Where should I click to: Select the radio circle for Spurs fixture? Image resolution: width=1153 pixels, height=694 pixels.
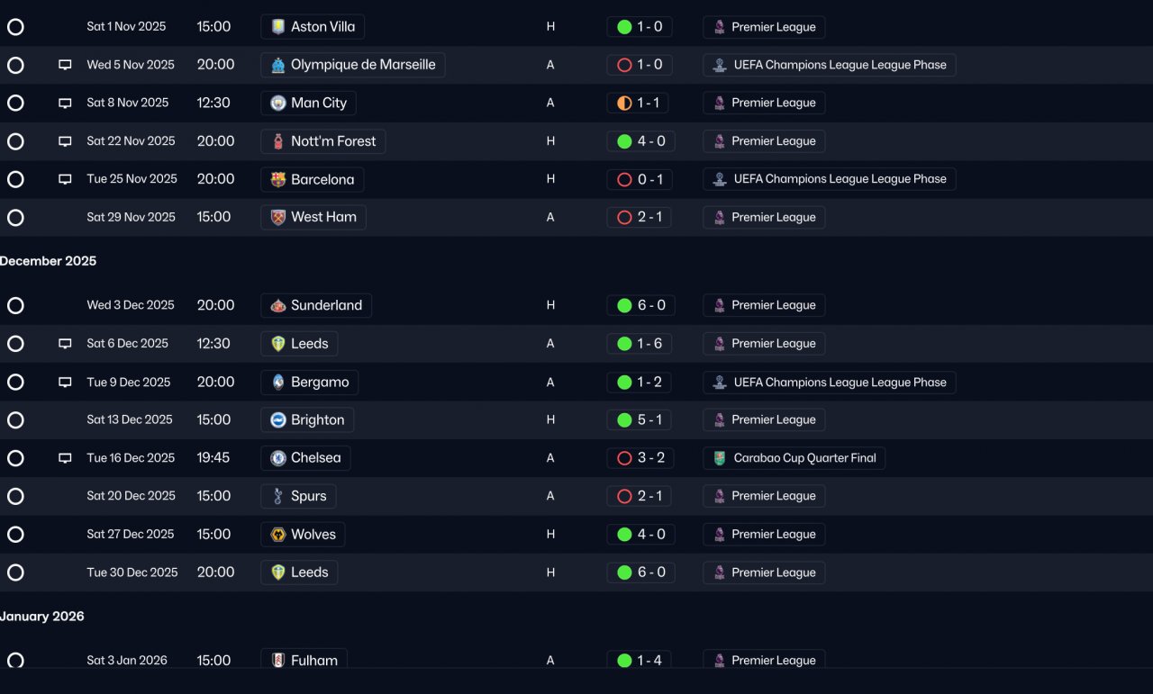tap(15, 496)
